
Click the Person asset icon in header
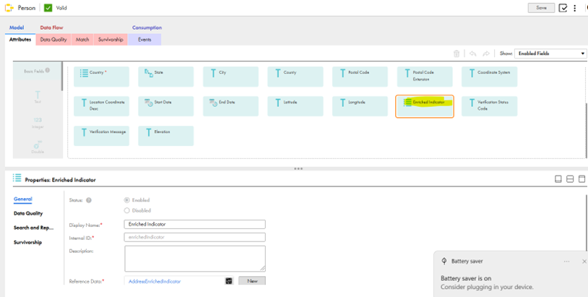point(9,7)
